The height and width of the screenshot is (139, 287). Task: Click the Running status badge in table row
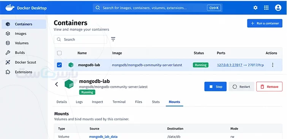[x=201, y=65]
